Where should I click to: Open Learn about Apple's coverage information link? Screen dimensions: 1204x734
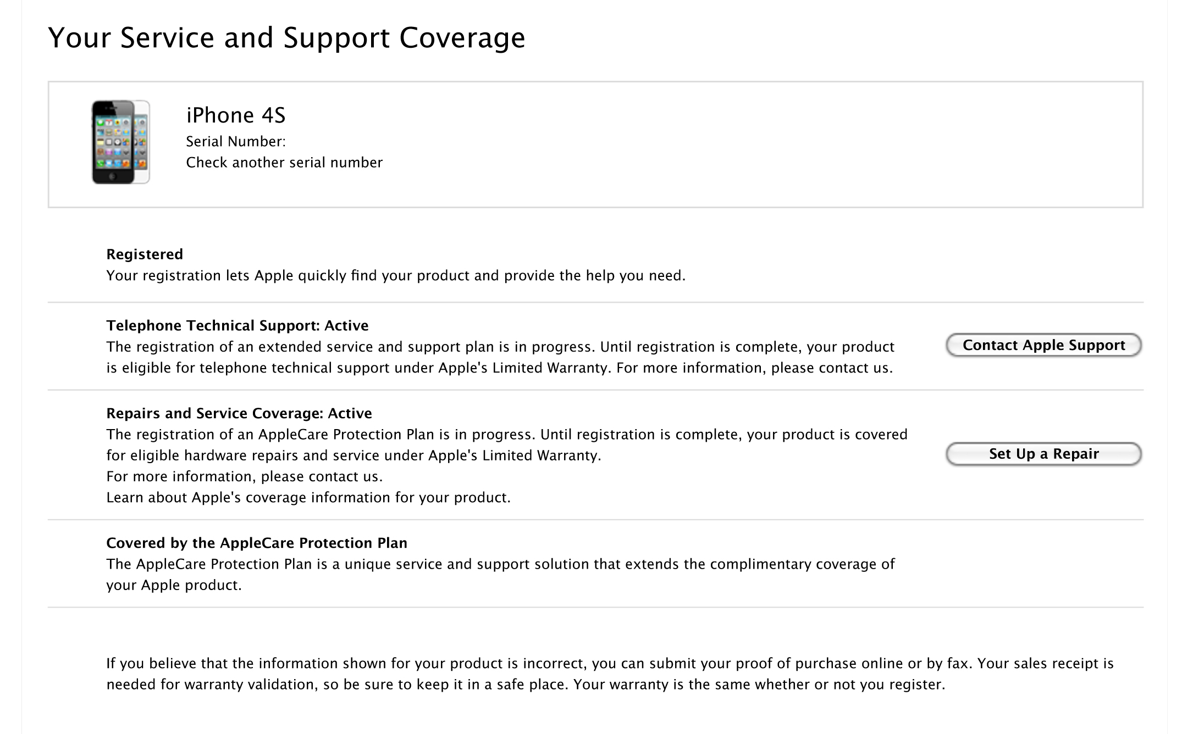tap(308, 498)
